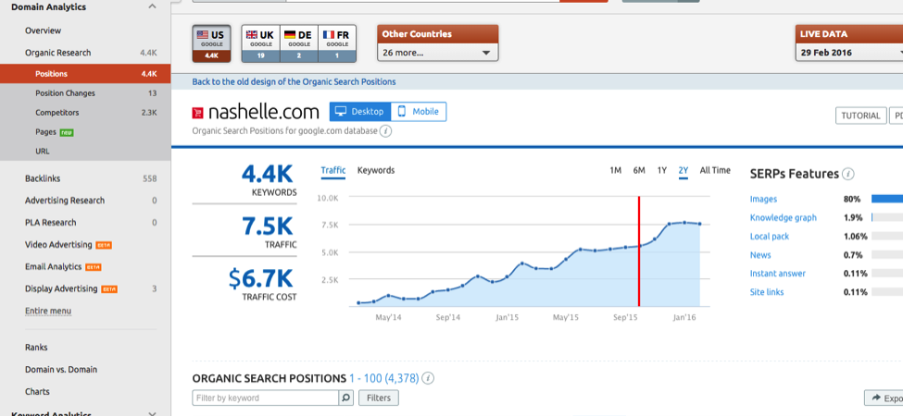This screenshot has width=903, height=416.
Task: Select the US Google database flag button
Action: tap(211, 43)
